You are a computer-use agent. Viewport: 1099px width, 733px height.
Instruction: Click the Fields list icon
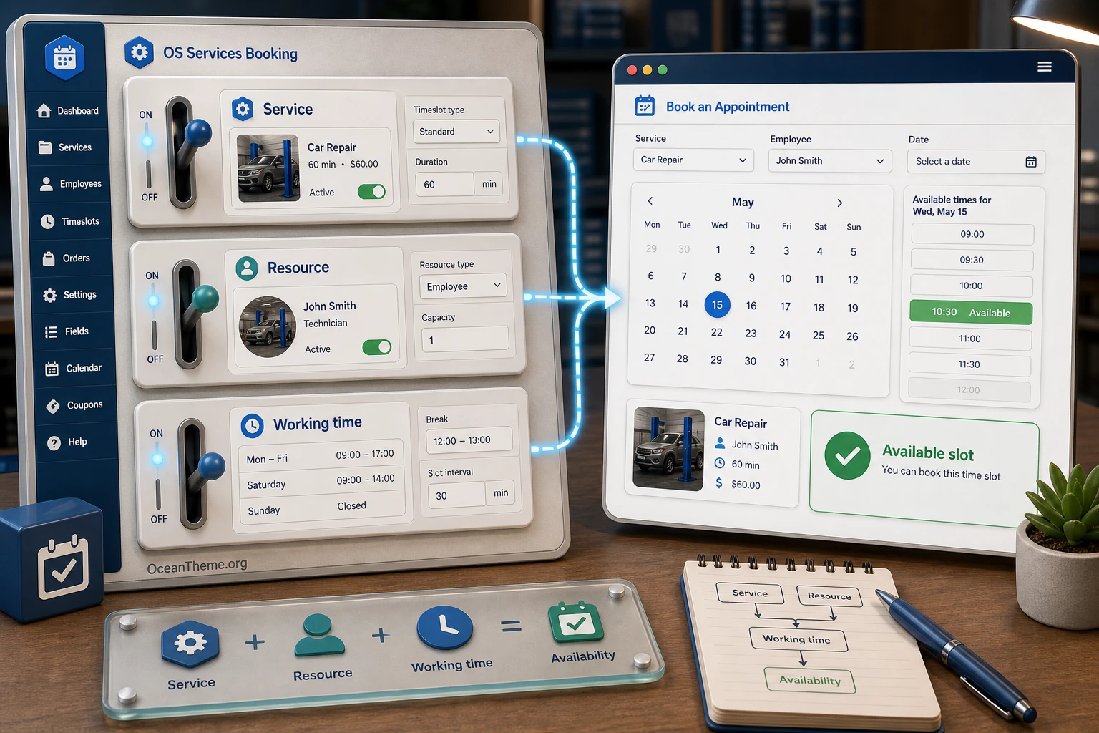click(x=51, y=332)
